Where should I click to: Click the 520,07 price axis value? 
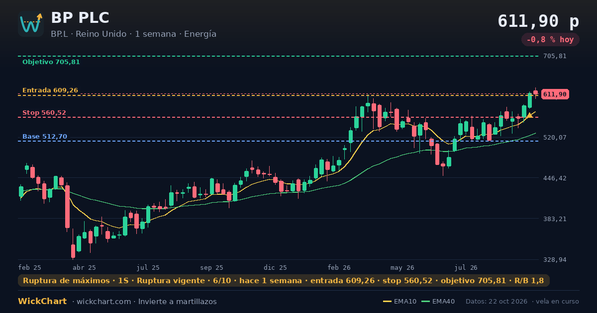tap(555, 138)
